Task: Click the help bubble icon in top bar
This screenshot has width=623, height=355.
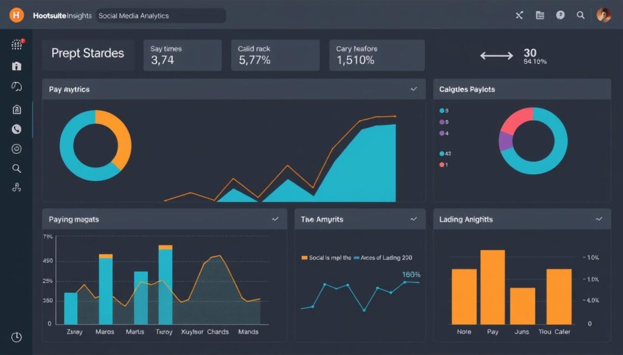Action: 560,16
